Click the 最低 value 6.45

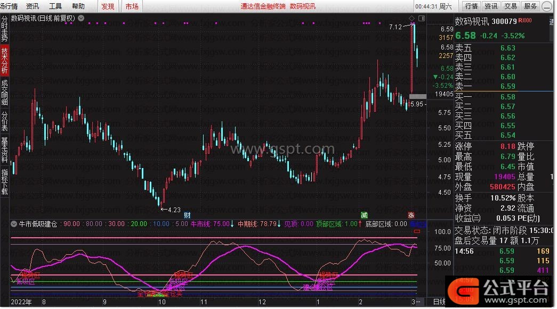coord(507,166)
